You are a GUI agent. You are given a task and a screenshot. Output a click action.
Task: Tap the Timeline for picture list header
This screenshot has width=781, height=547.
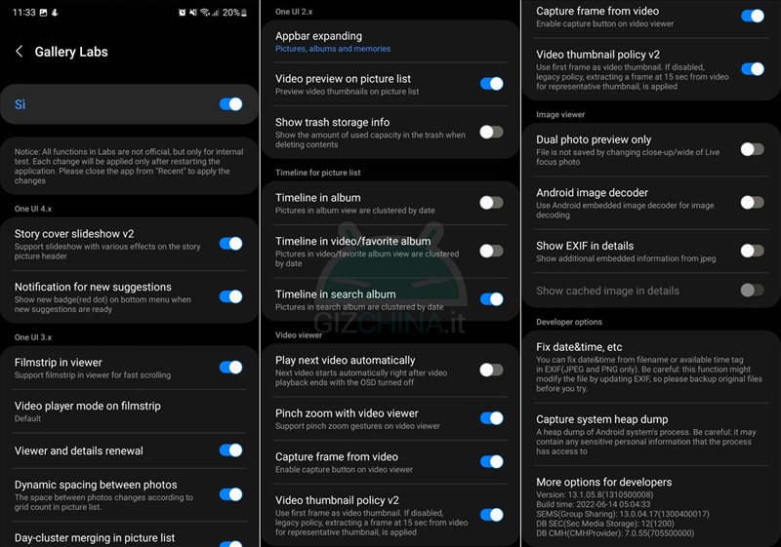(318, 173)
